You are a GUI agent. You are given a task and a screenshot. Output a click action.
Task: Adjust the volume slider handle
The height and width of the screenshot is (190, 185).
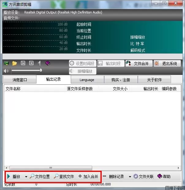point(41,70)
